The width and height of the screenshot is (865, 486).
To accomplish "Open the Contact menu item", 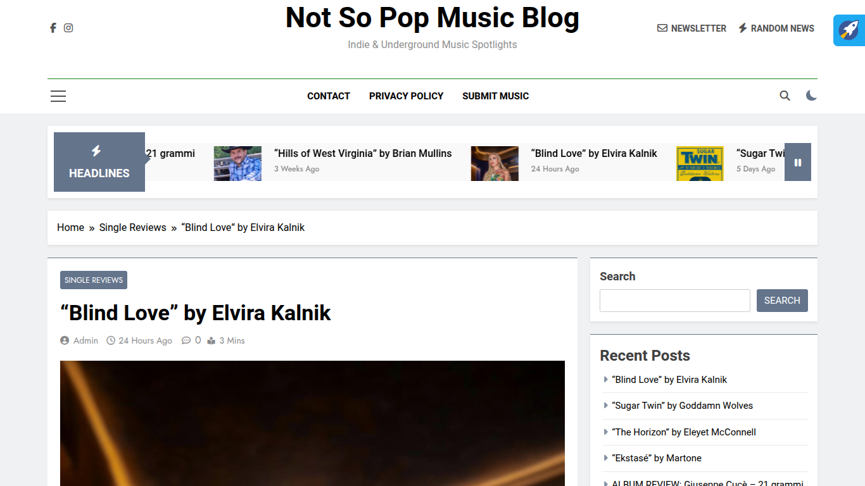I will (x=329, y=96).
